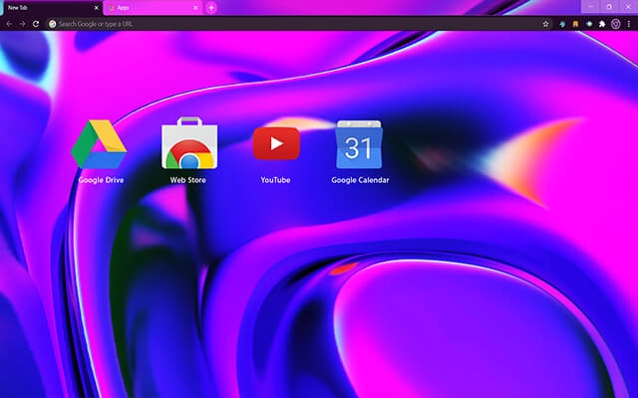Go back with the back arrow
Viewport: 638px width, 398px height.
[x=9, y=24]
